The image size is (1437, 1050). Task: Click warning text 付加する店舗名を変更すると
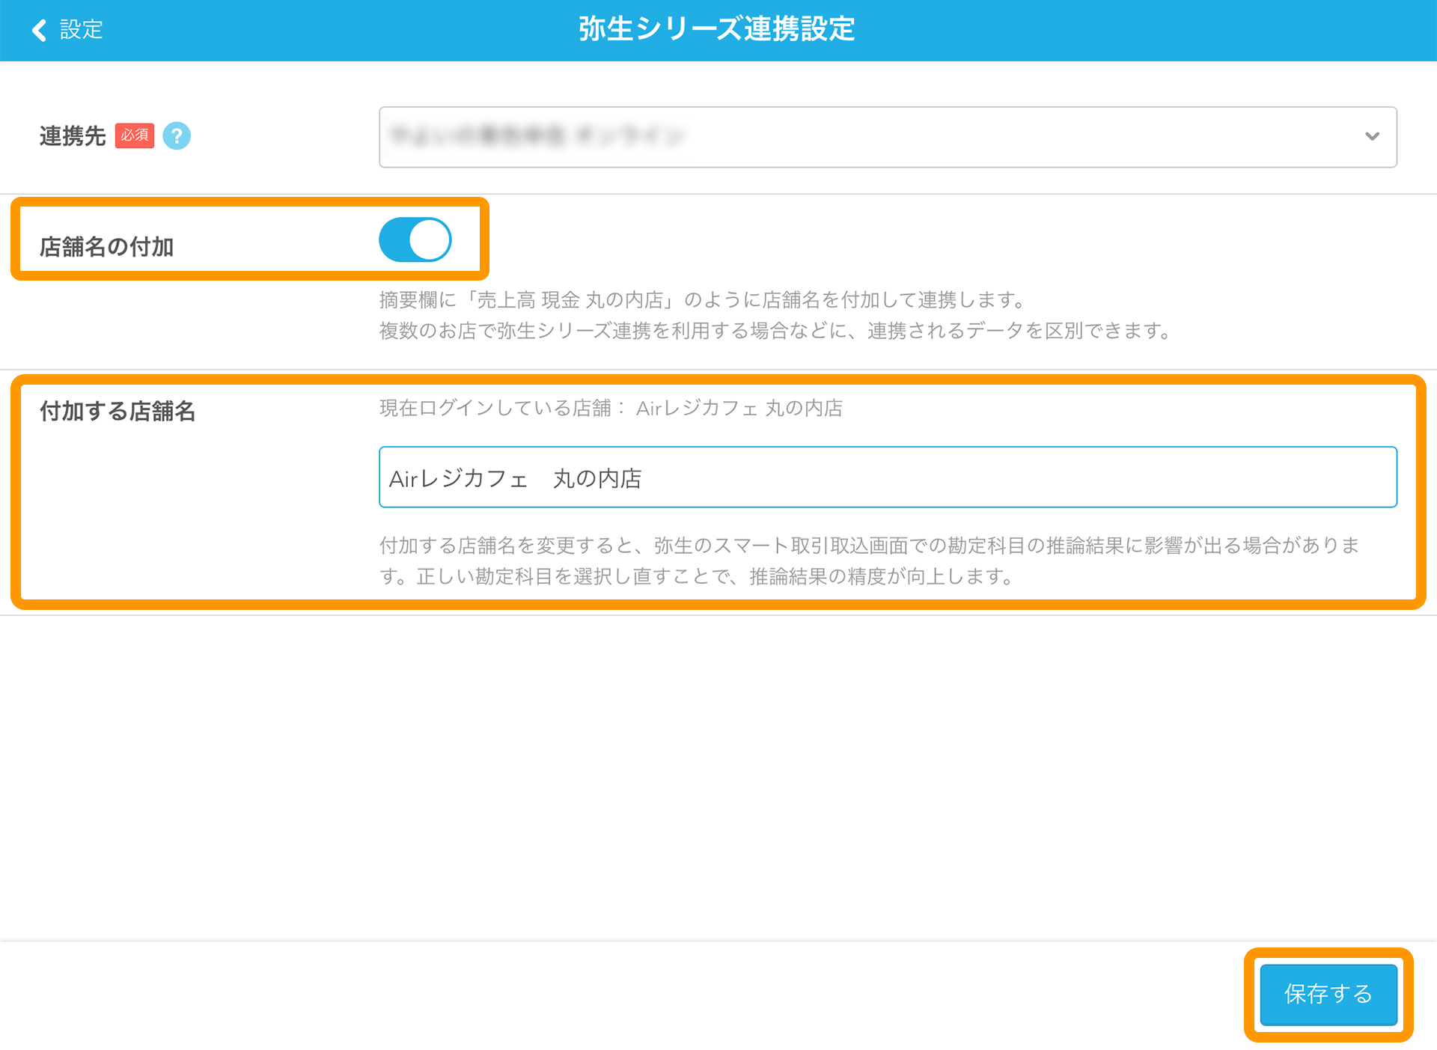[x=870, y=561]
